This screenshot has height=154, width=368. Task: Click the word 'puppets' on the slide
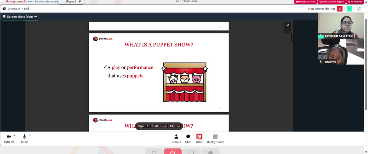click(135, 76)
